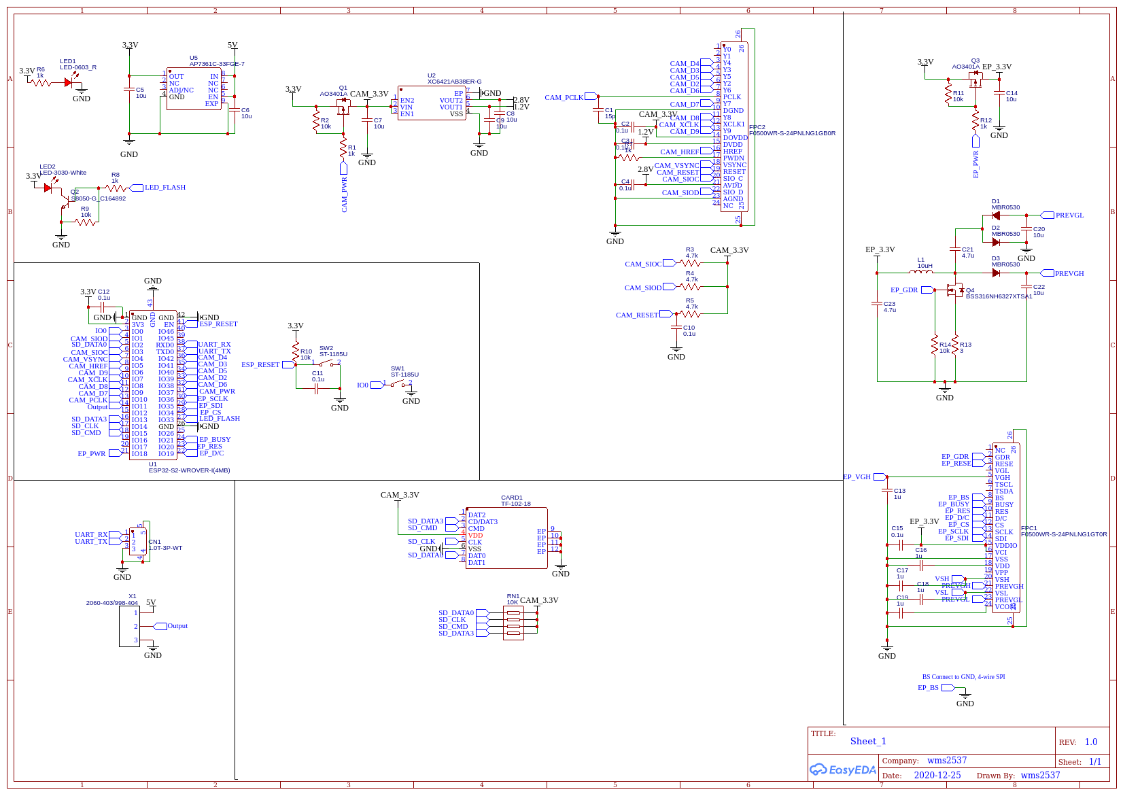Click the '2060-403/998-404' part label
The image size is (1123, 796).
(x=111, y=603)
